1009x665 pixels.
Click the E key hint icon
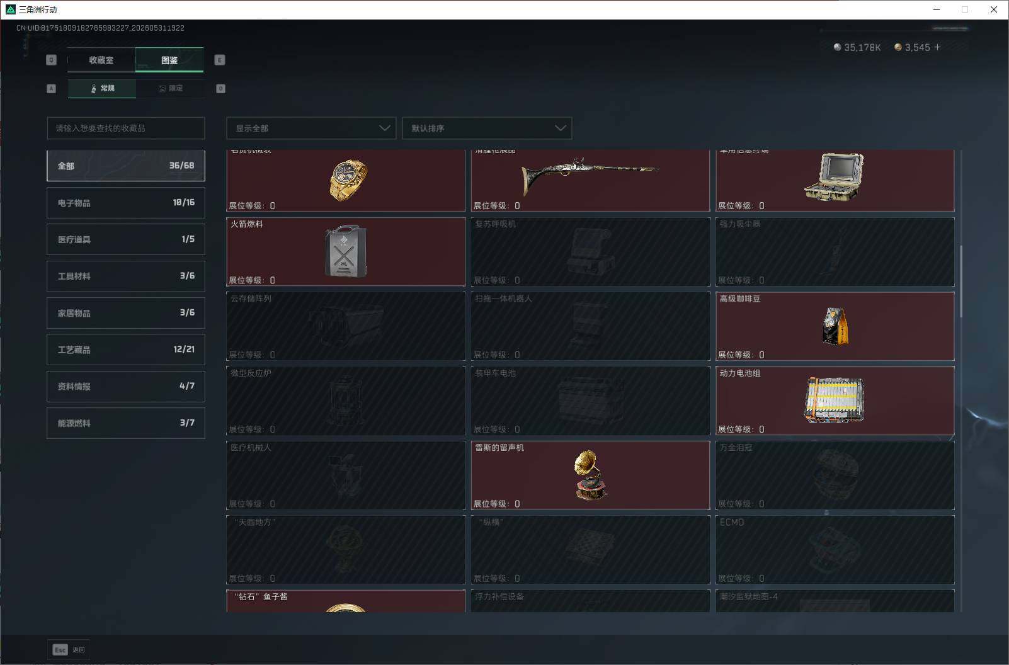[x=220, y=60]
